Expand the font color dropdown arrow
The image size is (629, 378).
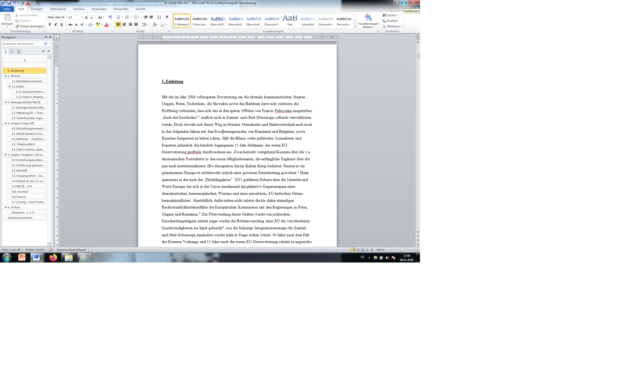coord(110,25)
